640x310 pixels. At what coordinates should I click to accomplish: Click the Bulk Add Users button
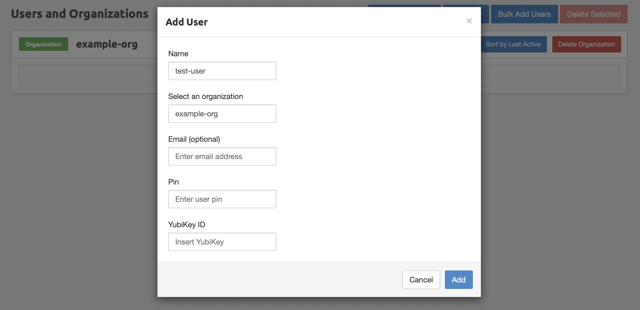coord(524,14)
